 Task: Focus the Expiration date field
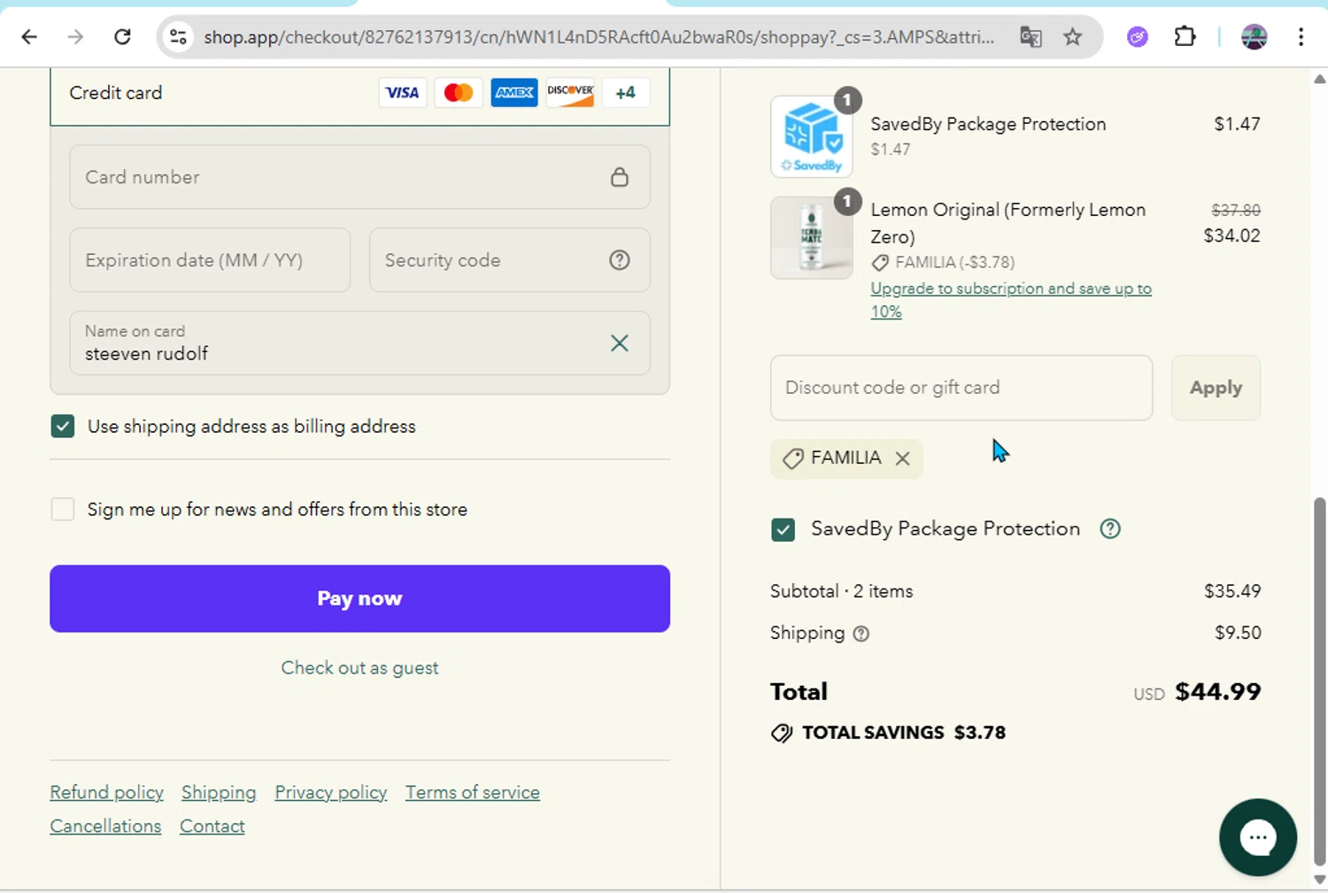tap(210, 260)
